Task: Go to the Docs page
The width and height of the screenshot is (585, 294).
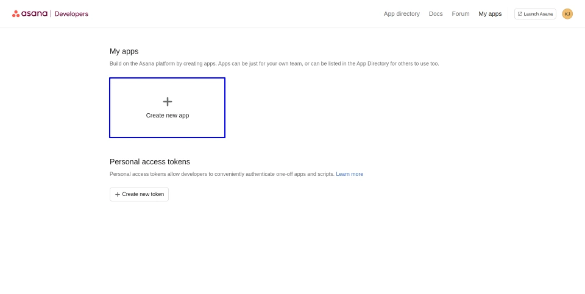Action: [436, 14]
